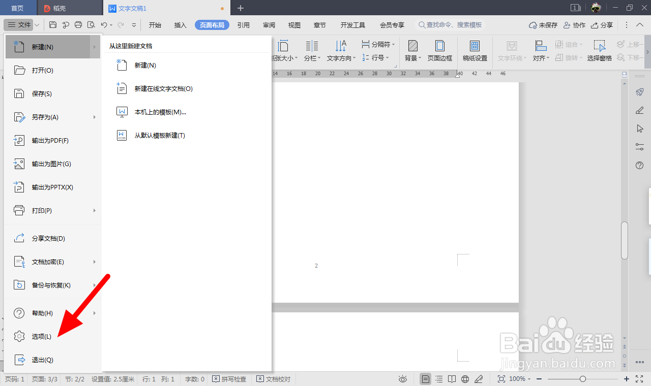Enter full screen via status bar corner icon
This screenshot has width=651, height=386.
(x=639, y=379)
